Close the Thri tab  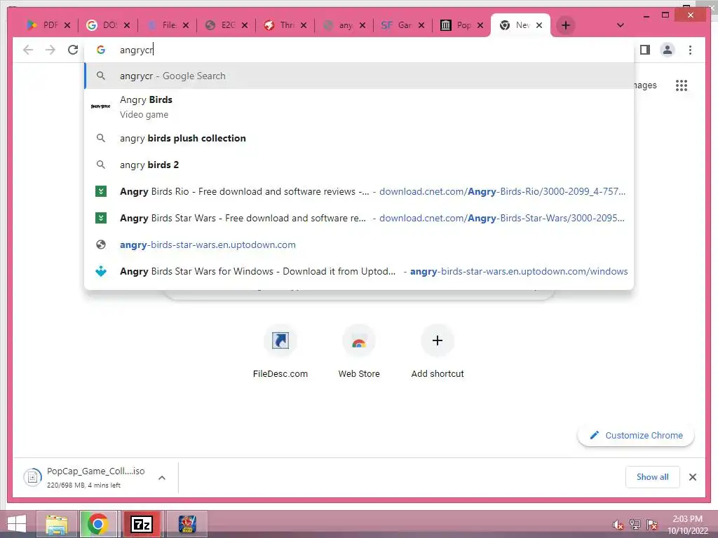[x=304, y=25]
